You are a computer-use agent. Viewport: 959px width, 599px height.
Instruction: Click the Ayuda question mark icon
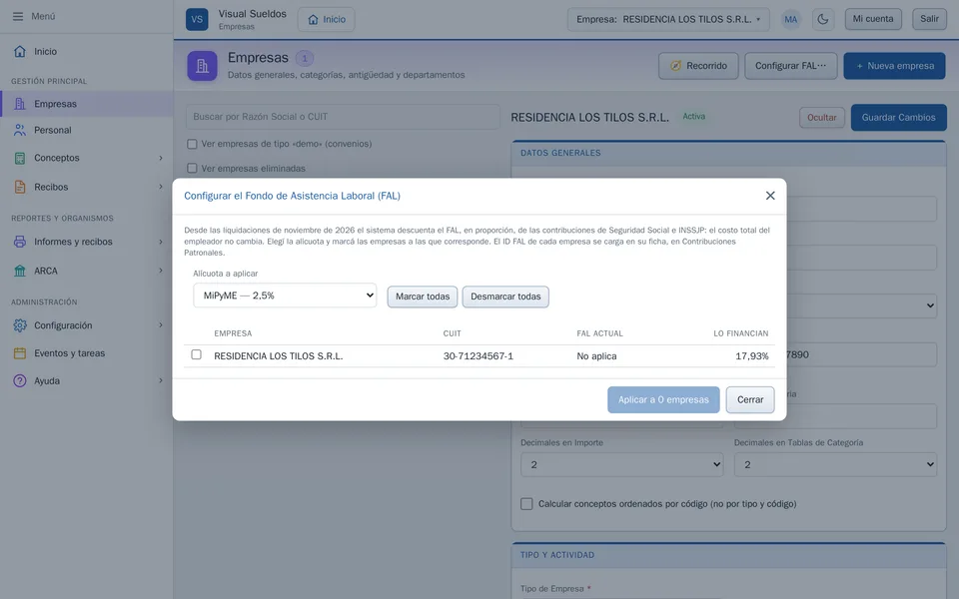click(20, 380)
